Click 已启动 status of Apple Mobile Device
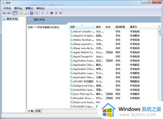The height and width of the screenshot is (119, 163). click(109, 52)
